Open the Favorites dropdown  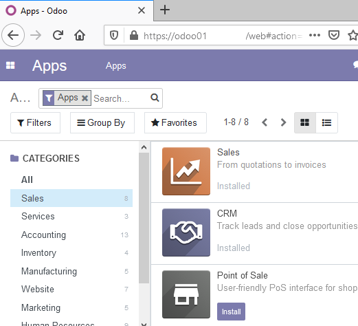[x=175, y=122]
